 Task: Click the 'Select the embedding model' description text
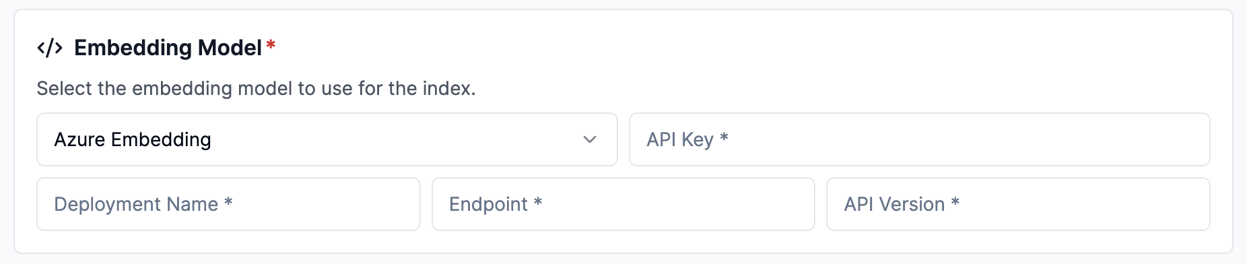(256, 88)
